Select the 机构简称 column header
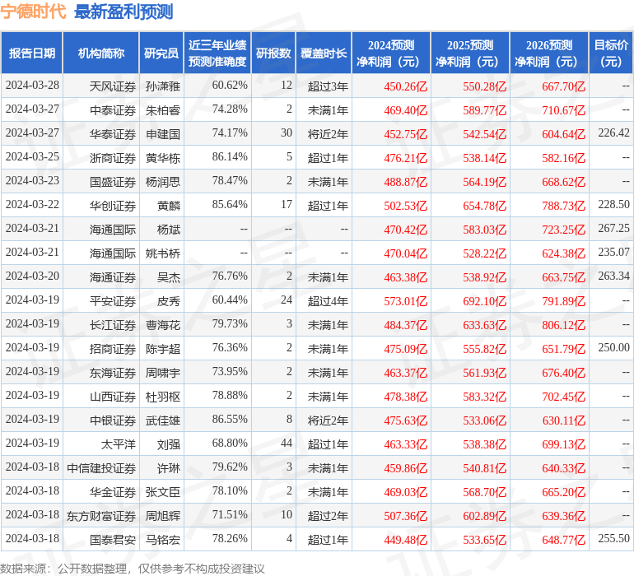Screen dimensions: 634x576 point(101,53)
